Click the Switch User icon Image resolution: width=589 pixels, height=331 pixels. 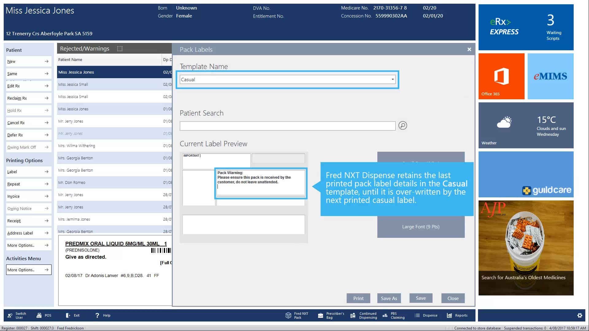(x=10, y=315)
